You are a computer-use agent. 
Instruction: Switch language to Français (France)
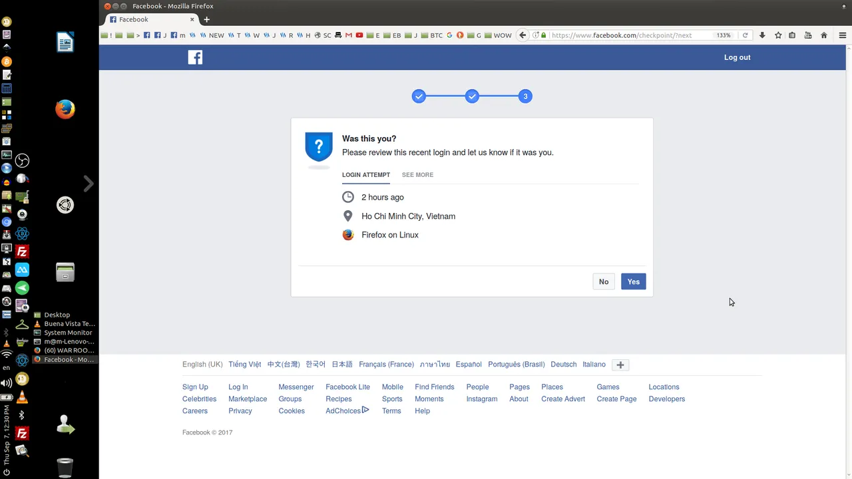386,365
